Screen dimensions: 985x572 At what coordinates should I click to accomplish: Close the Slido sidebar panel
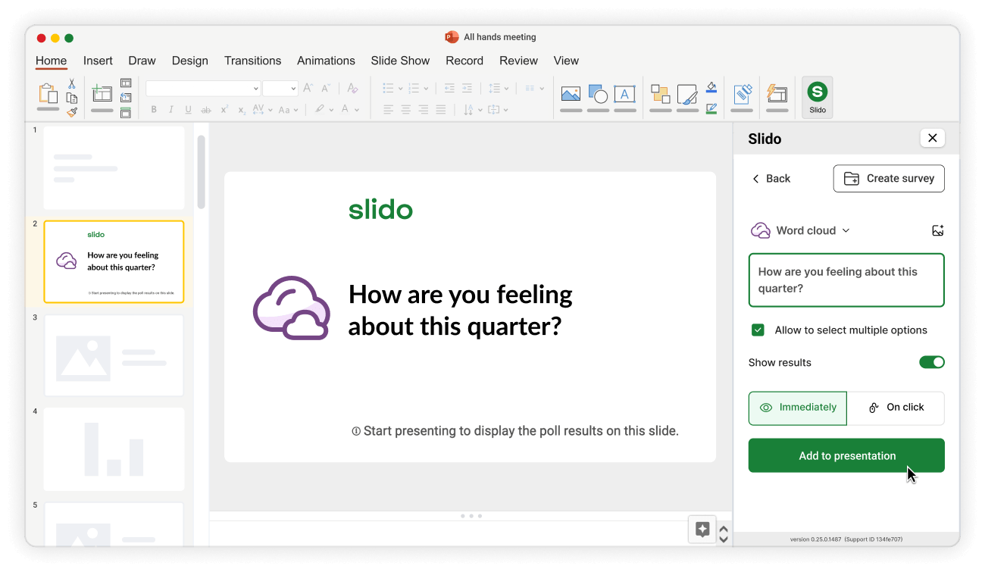pos(932,138)
